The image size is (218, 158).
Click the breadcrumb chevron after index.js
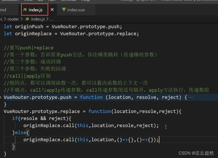[x=47, y=19]
